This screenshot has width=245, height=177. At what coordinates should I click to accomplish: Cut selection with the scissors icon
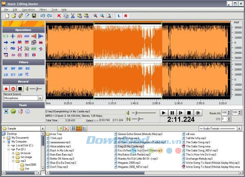coord(73,16)
